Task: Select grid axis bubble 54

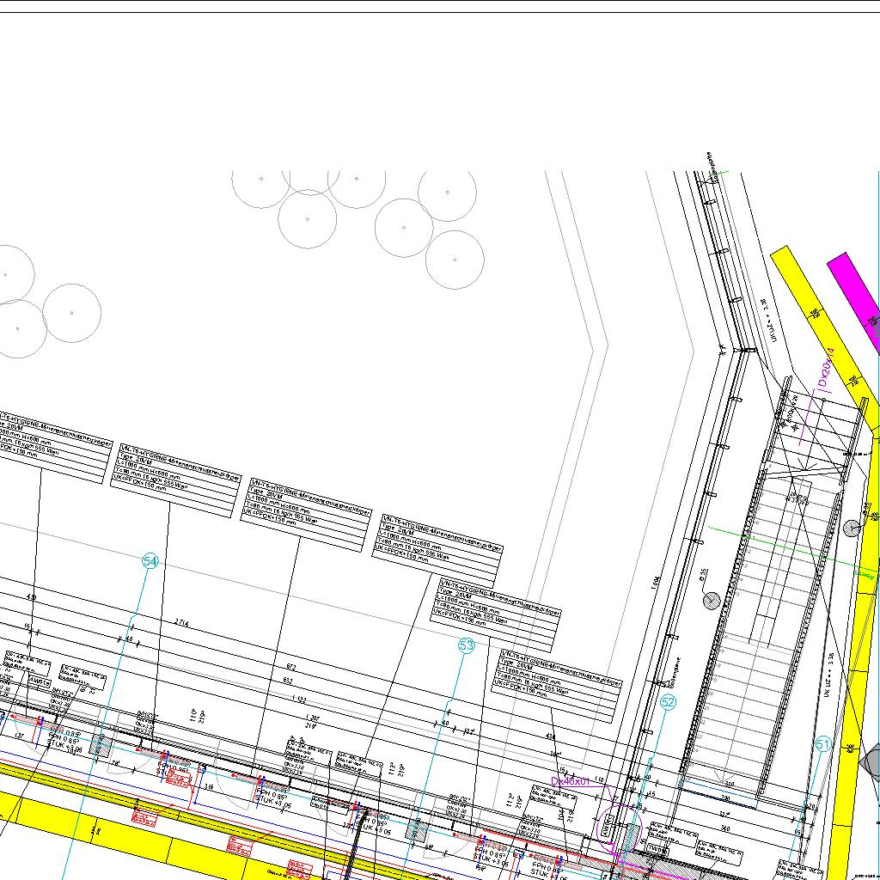Action: [x=150, y=561]
